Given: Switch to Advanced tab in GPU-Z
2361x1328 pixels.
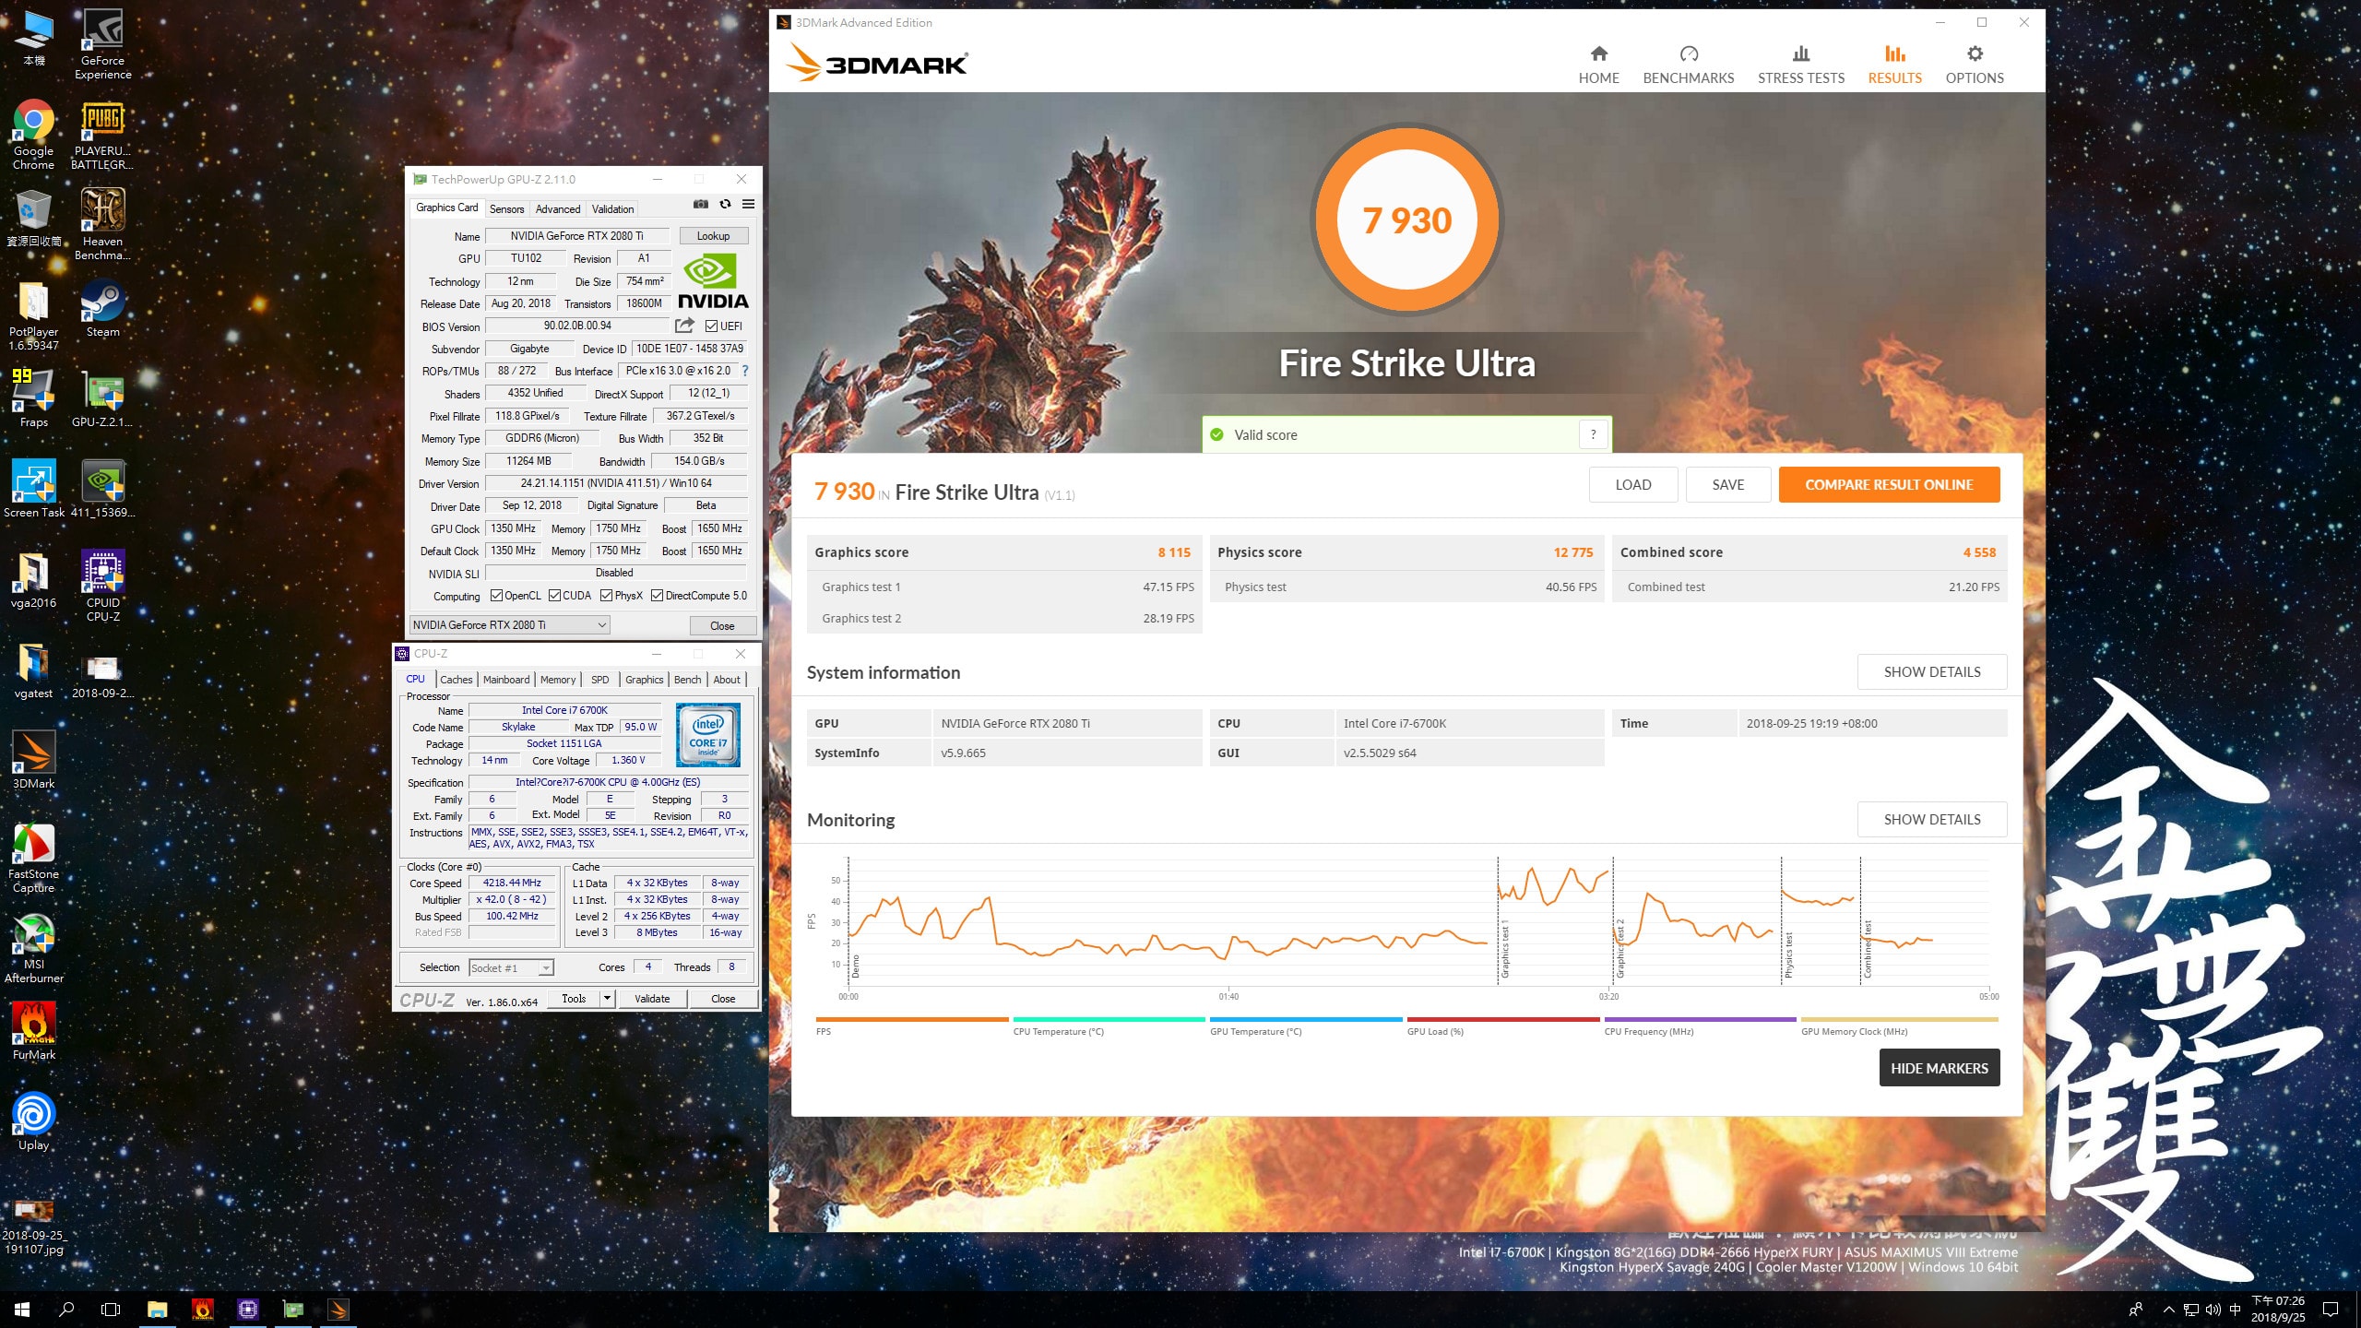Looking at the screenshot, I should pyautogui.click(x=558, y=208).
